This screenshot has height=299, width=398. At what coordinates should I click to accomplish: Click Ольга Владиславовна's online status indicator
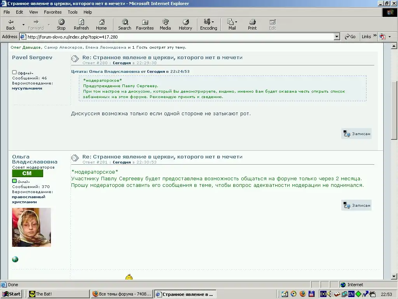click(x=14, y=181)
